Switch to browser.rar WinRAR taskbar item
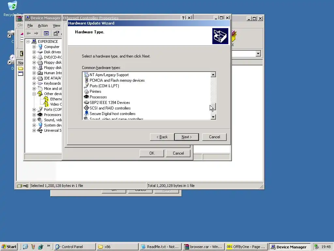334x251 pixels. coord(204,247)
